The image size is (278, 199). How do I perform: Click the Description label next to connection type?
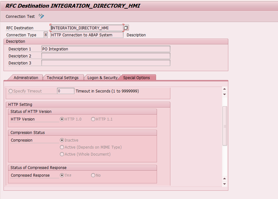point(136,35)
